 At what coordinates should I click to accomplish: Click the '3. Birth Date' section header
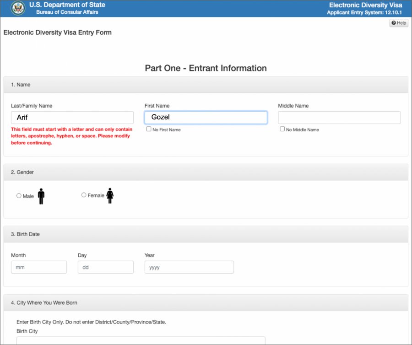(25, 234)
